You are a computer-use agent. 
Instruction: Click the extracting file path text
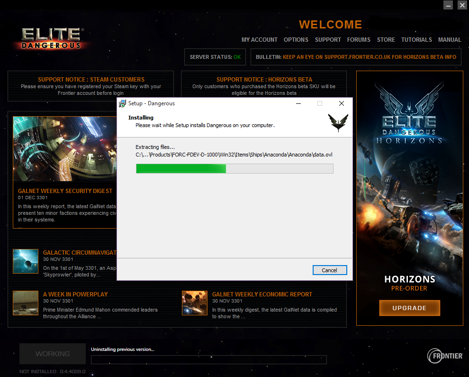click(234, 155)
